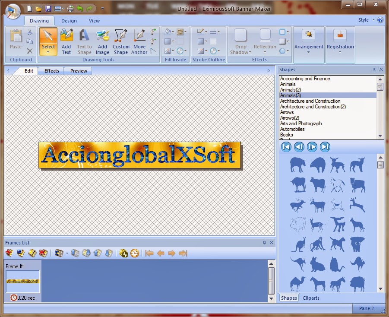Go to the last frame with the orange arrow
This screenshot has width=389, height=317.
(183, 253)
